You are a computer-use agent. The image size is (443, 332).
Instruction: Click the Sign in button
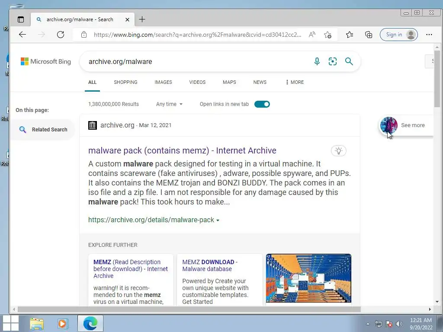pos(398,35)
